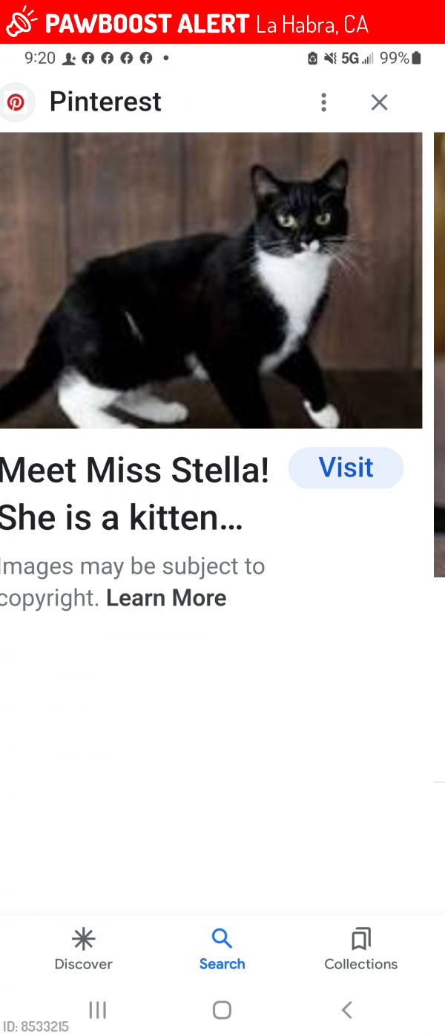This screenshot has width=445, height=1036.
Task: Dismiss the viewer with the X button
Action: (379, 102)
